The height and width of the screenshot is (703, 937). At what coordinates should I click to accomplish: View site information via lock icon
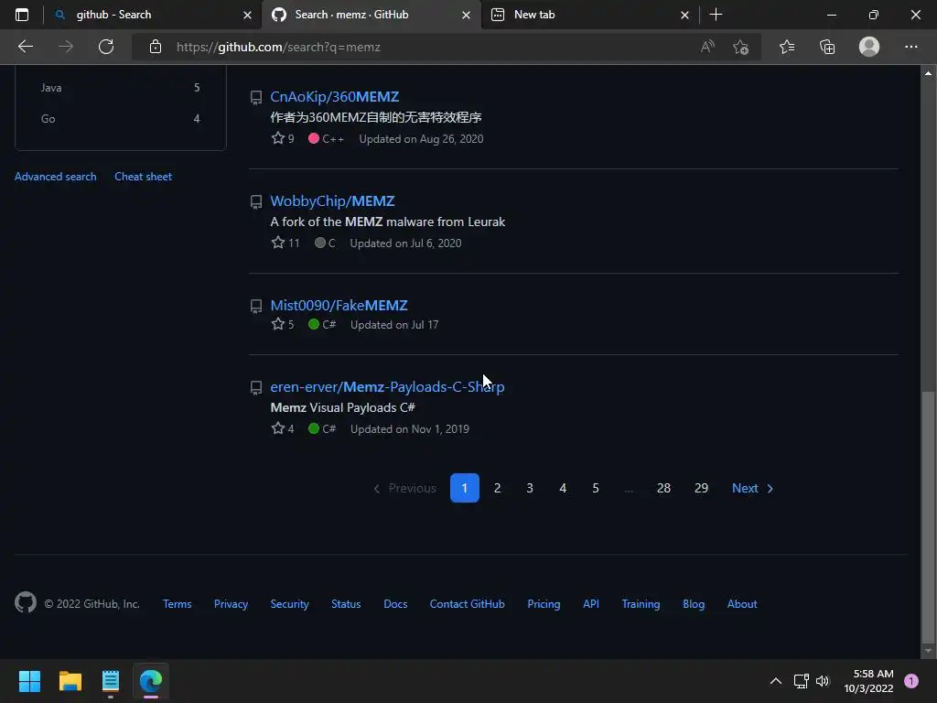(156, 47)
